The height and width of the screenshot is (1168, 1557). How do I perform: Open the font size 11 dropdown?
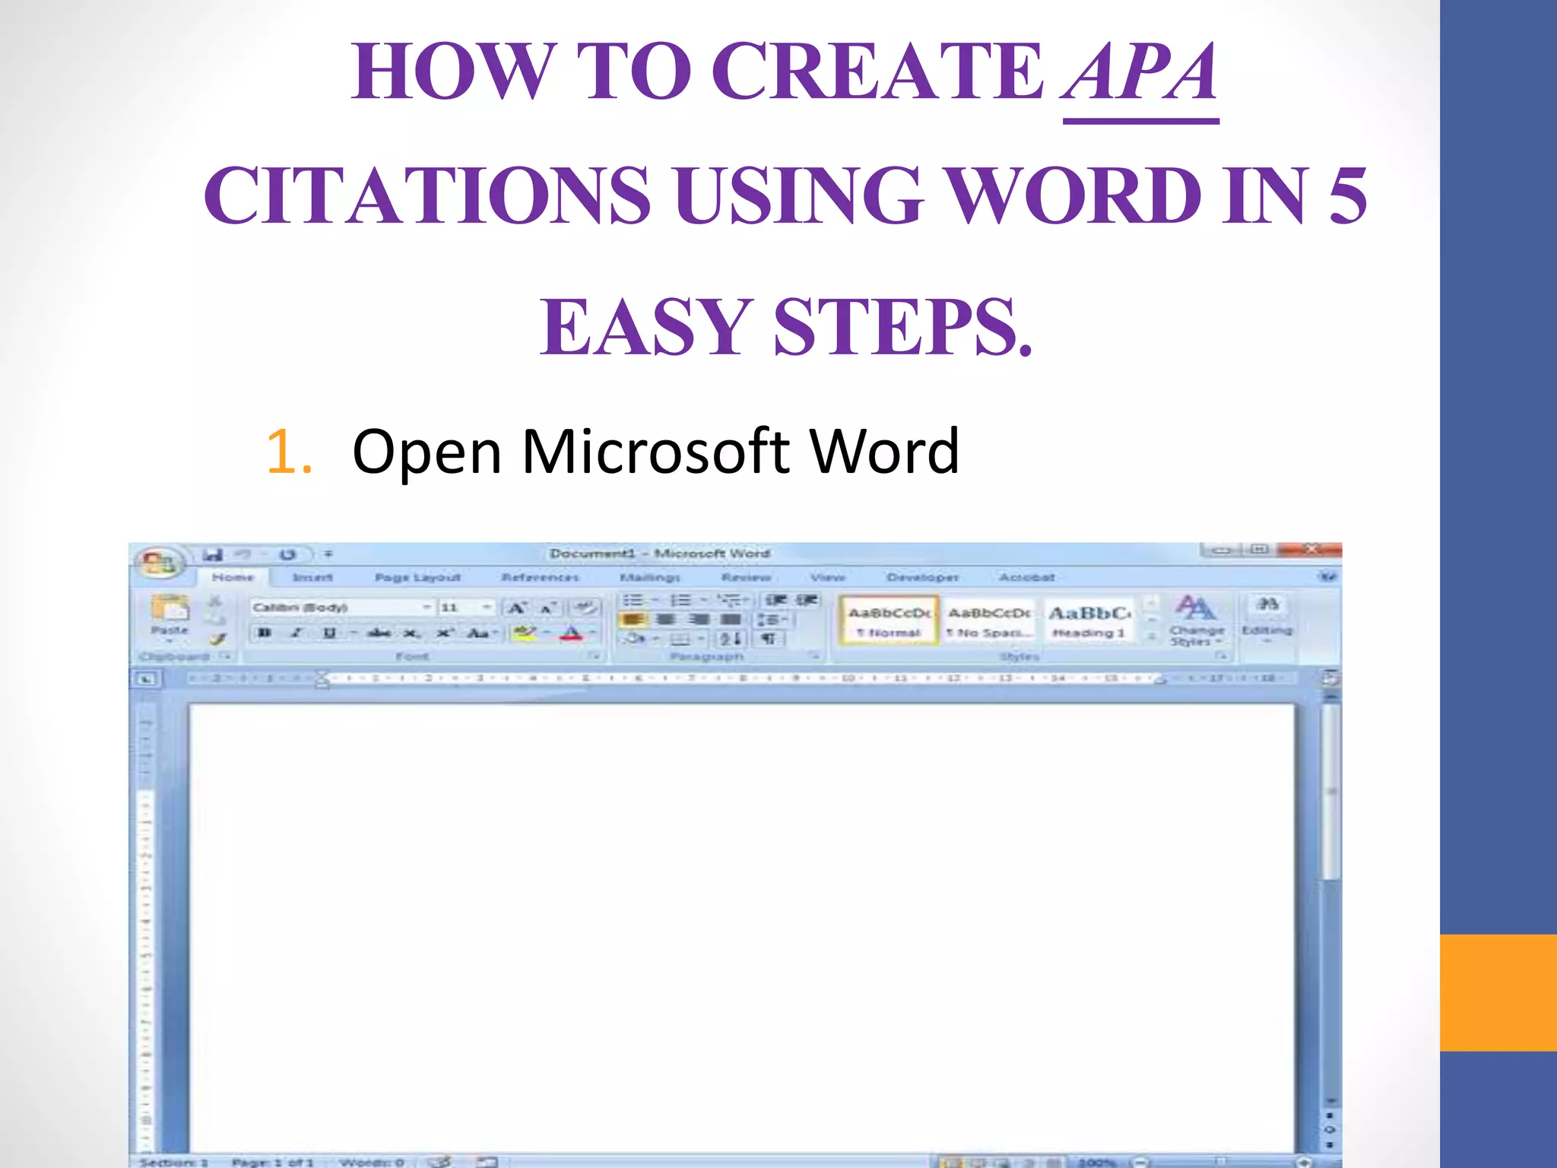click(x=486, y=607)
